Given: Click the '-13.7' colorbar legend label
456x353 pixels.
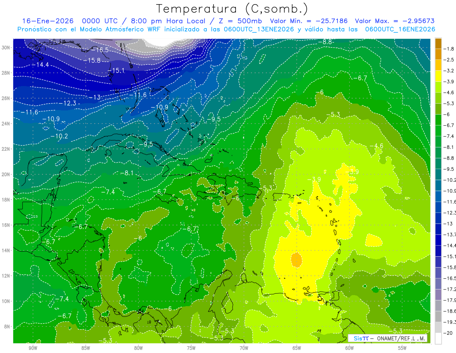Looking at the screenshot, I should [x=451, y=235].
